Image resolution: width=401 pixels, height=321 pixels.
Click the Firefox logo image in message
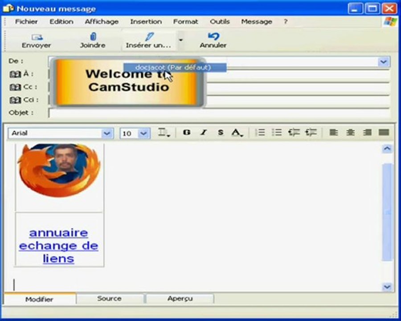coord(59,170)
